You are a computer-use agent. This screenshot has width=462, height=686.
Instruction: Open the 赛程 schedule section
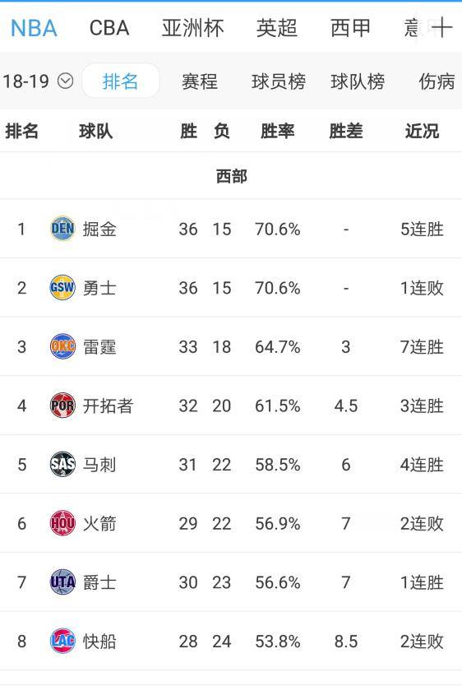[x=199, y=81]
